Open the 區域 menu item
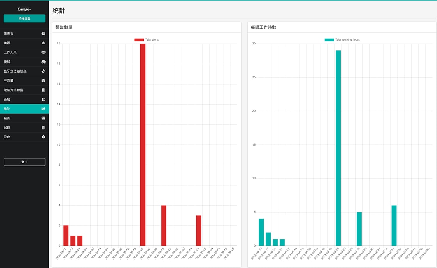This screenshot has width=437, height=268. pos(7,99)
